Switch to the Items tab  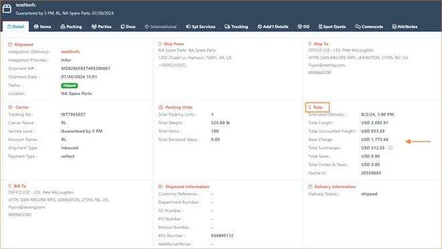pos(42,27)
